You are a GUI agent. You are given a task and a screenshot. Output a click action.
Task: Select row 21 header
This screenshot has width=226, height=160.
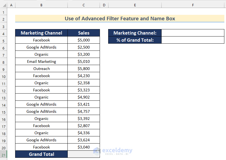click(x=3, y=155)
